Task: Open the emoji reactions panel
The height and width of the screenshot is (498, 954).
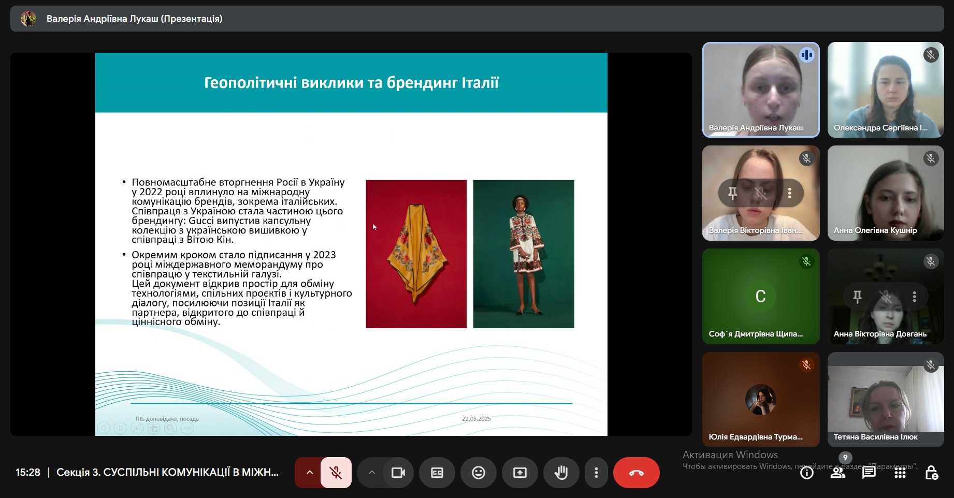Action: (x=478, y=473)
